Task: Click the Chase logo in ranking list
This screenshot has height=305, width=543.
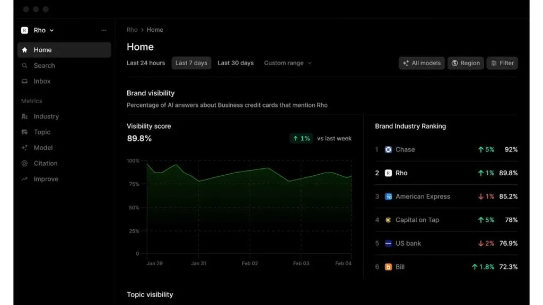Action: tap(388, 149)
